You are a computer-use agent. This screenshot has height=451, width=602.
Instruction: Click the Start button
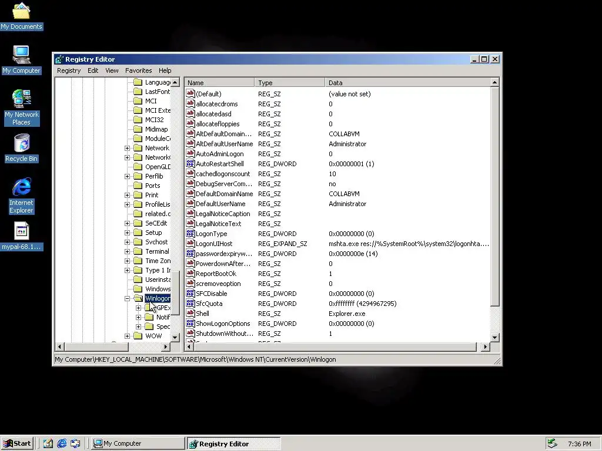(x=17, y=443)
